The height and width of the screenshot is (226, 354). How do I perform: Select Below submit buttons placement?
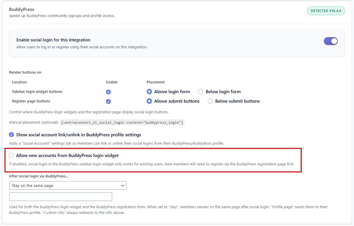click(210, 101)
